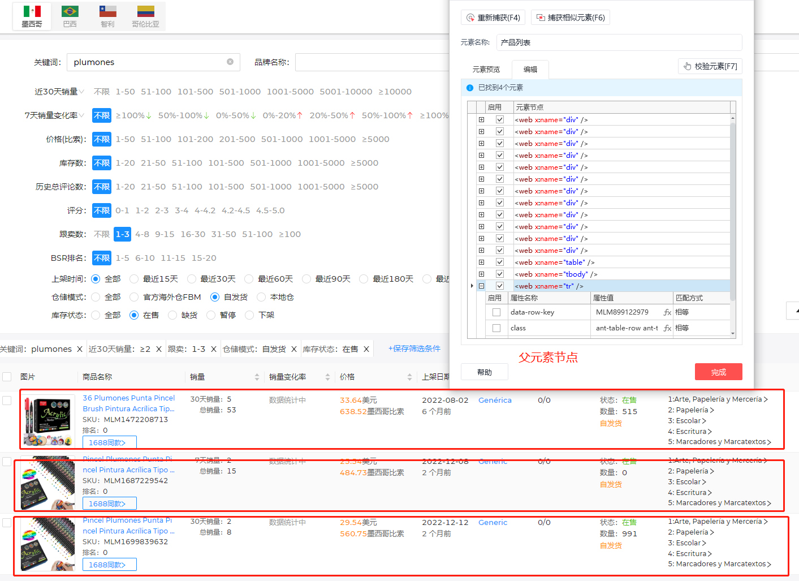Screen dimensions: 799x581
Task: Expand the table element node
Action: pos(481,262)
